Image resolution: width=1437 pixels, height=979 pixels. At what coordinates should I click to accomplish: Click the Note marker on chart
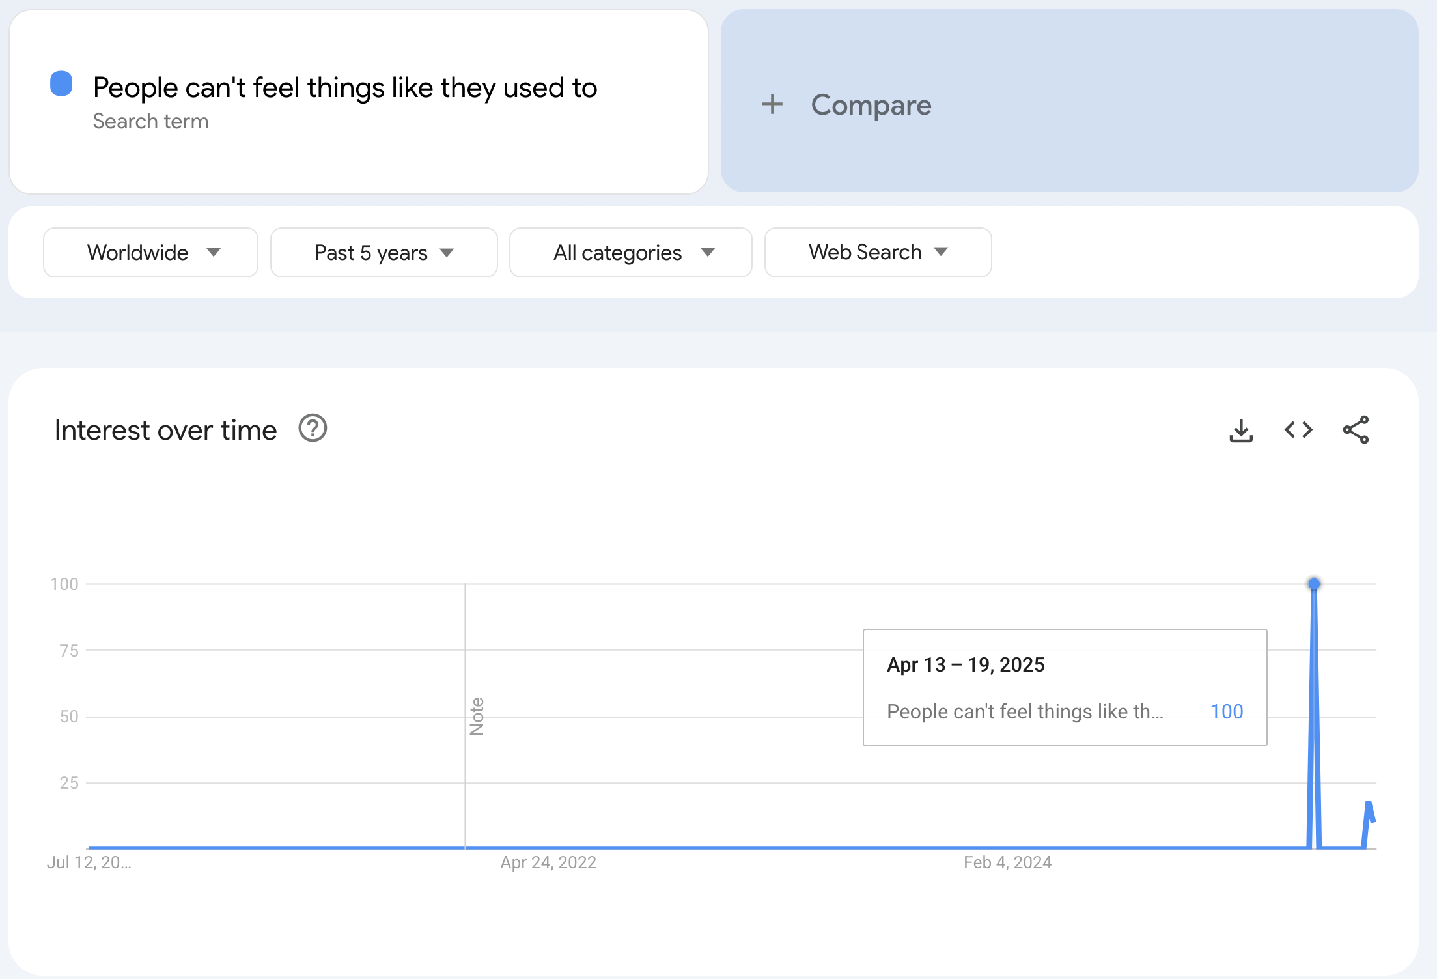pos(477,716)
